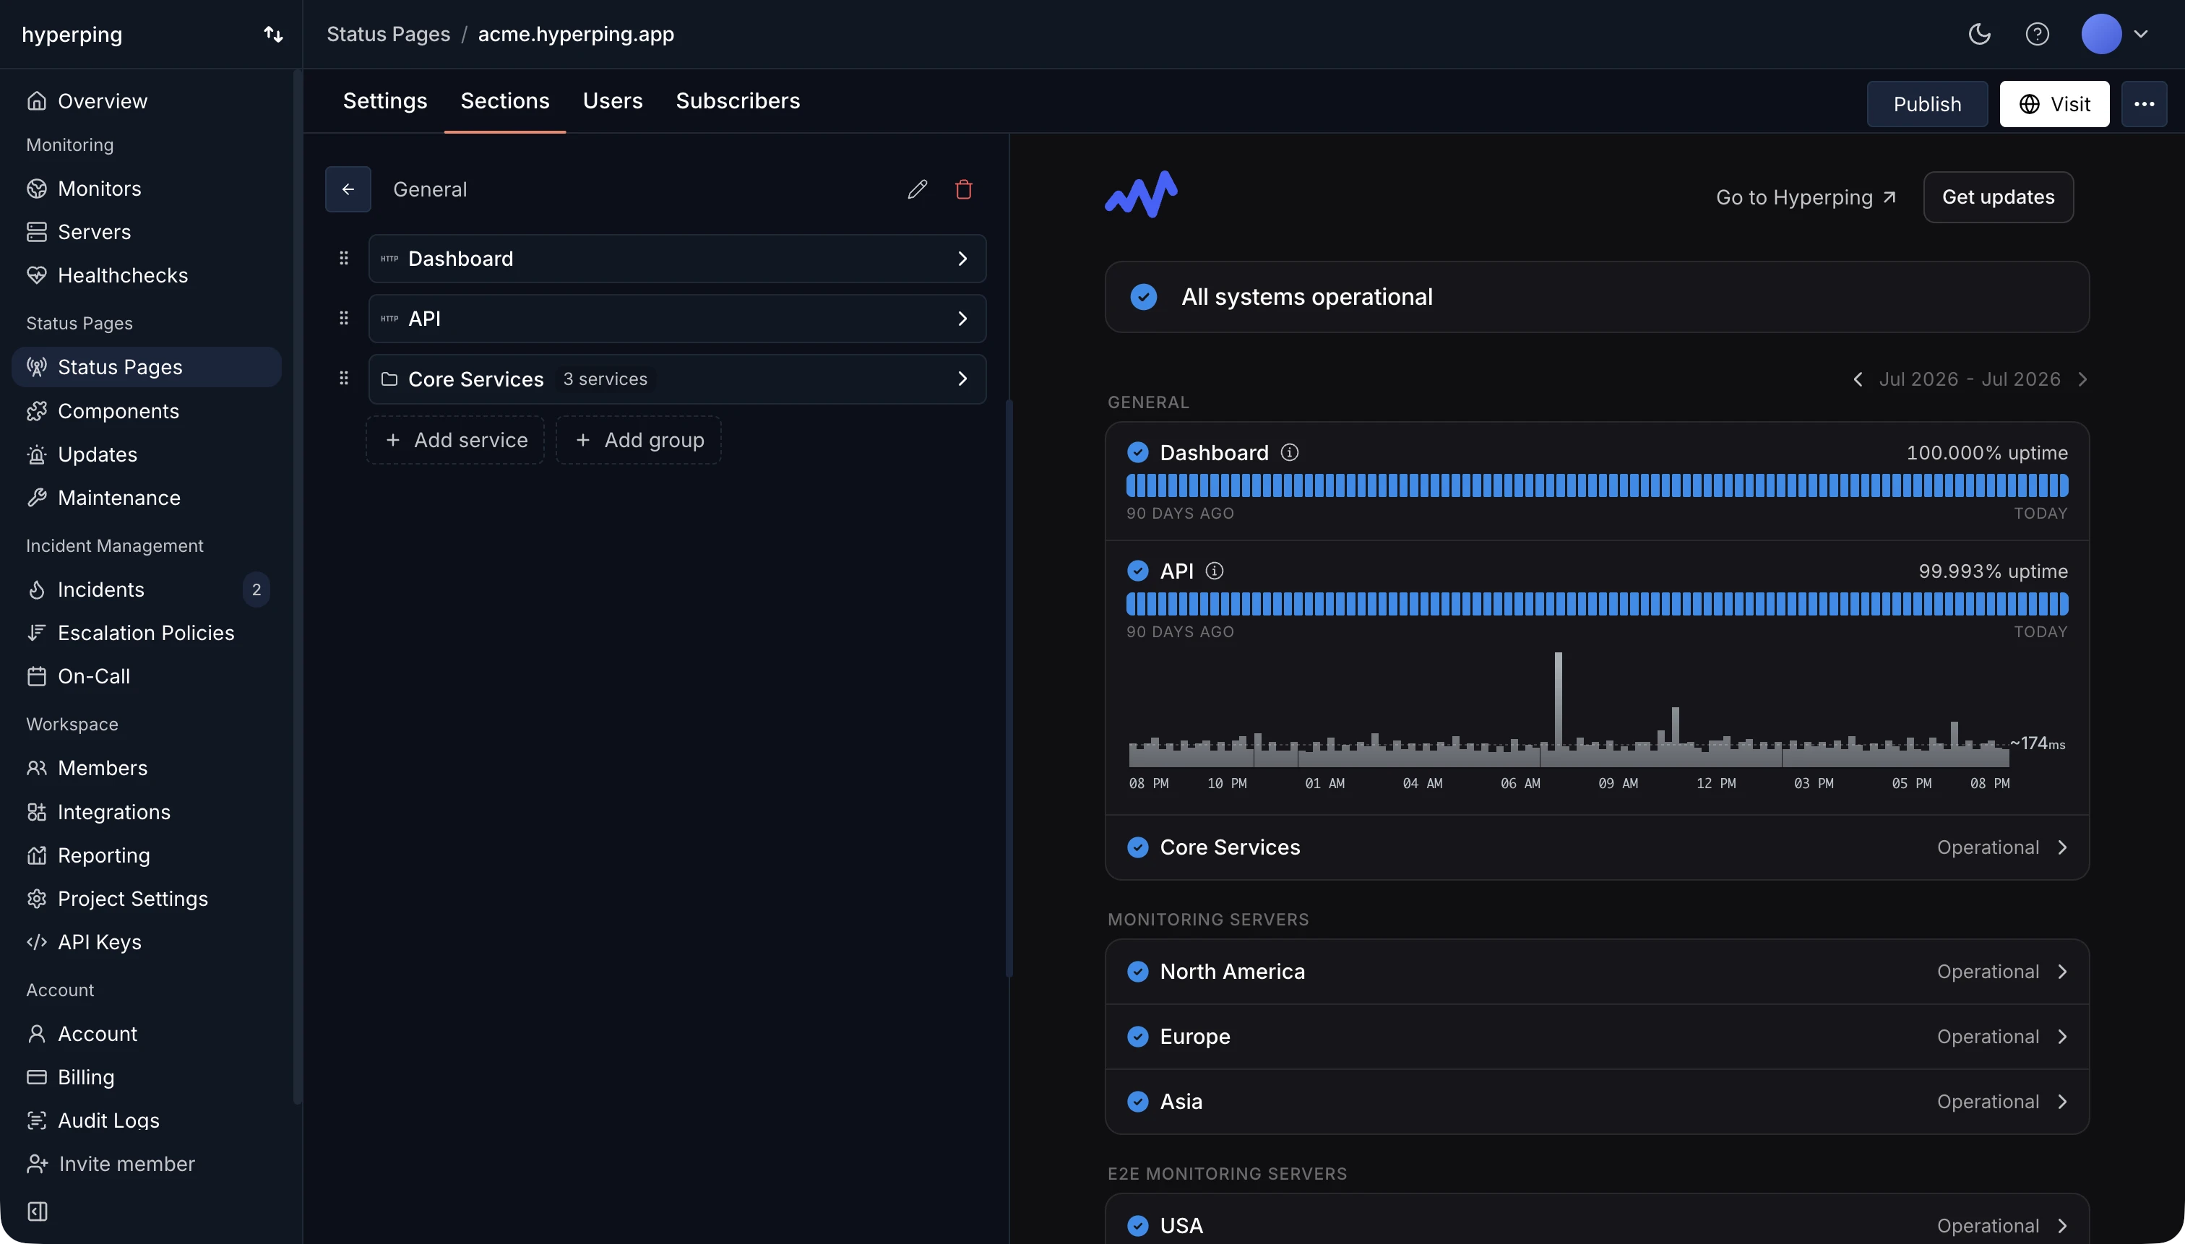Click the Dashboard 90-day uptime bar

coord(1596,485)
